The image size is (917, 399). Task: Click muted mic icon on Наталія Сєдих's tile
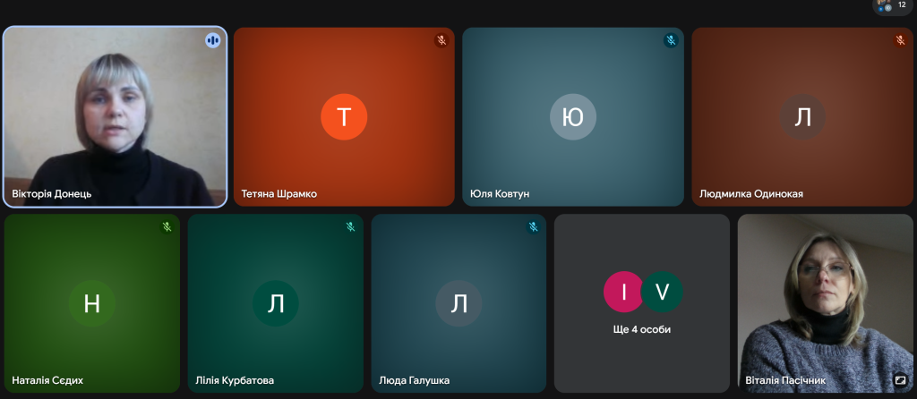point(167,227)
